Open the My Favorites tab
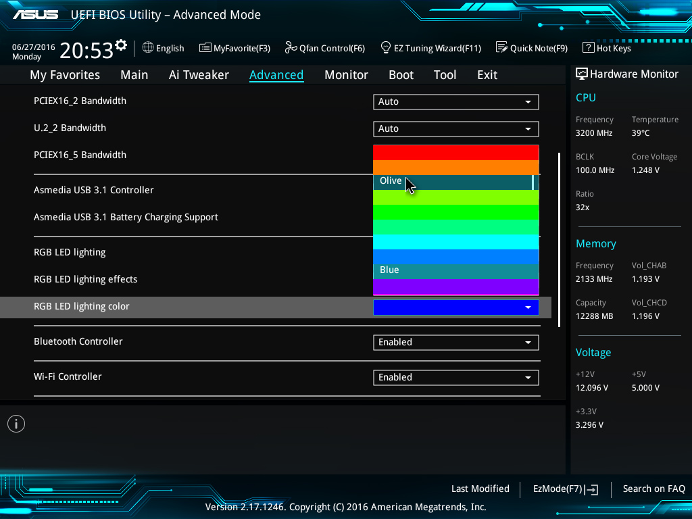The image size is (692, 519). pos(65,75)
